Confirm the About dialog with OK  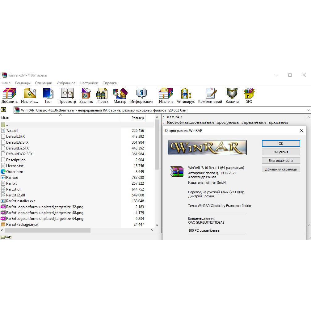(x=281, y=143)
